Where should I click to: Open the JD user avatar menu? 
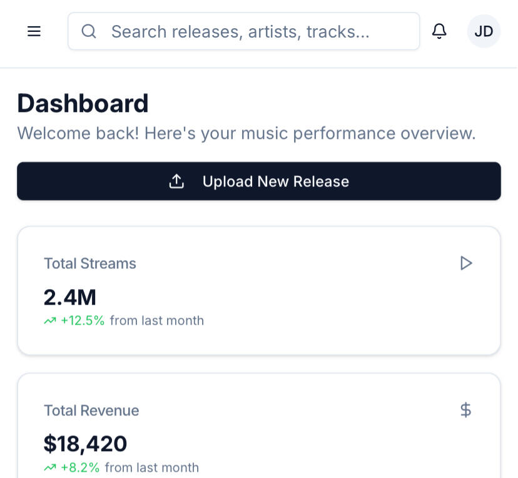tap(484, 31)
